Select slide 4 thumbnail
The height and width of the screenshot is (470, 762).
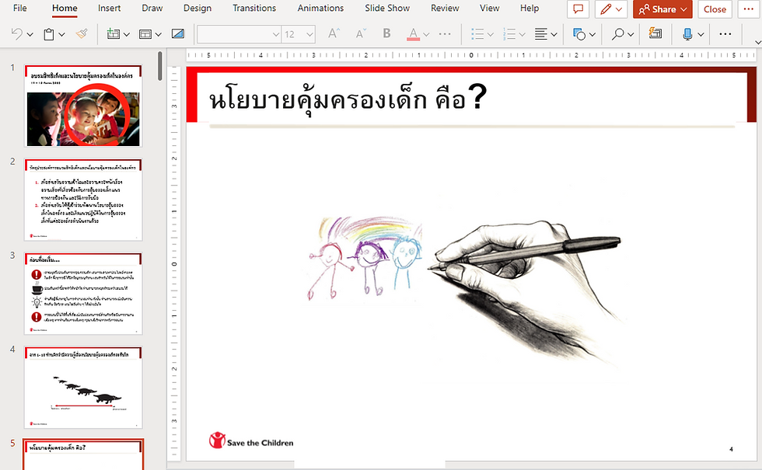click(83, 387)
